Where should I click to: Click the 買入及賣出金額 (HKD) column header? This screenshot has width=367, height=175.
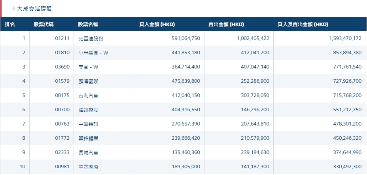coord(303,25)
